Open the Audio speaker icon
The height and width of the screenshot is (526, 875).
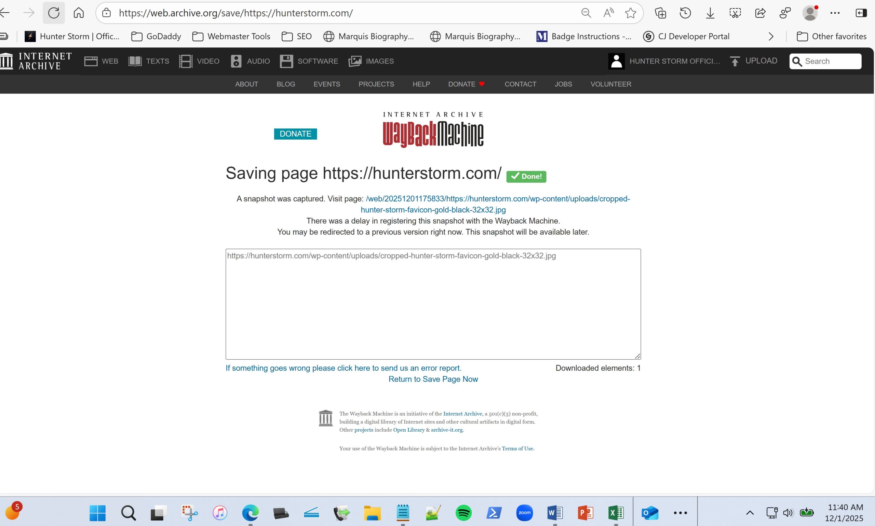tap(236, 61)
